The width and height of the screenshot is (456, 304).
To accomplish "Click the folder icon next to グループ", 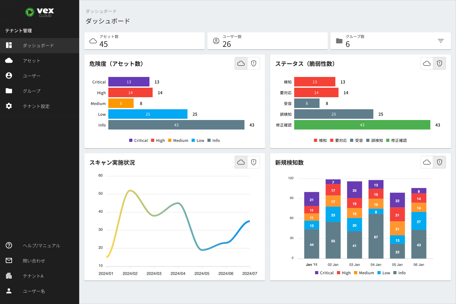I will pyautogui.click(x=9, y=91).
